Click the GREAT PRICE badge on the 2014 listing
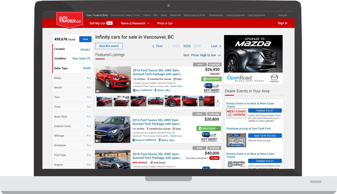The height and width of the screenshot is (194, 337). [x=209, y=128]
